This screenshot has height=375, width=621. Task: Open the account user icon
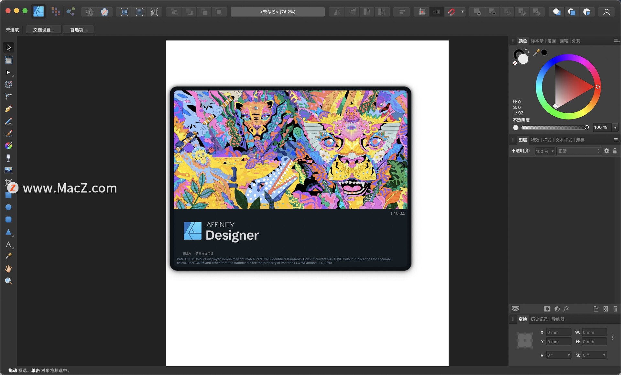(x=606, y=12)
